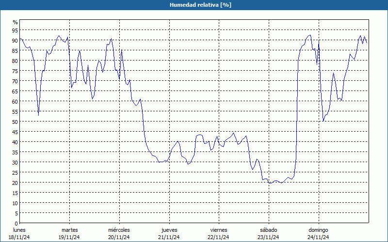Click the 'miércoles' day label
The width and height of the screenshot is (388, 242).
(119, 230)
